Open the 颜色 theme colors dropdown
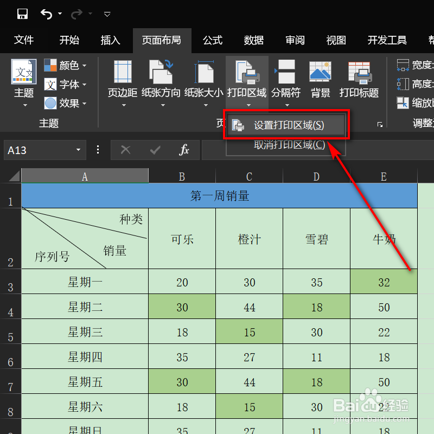Image resolution: width=434 pixels, height=434 pixels. pyautogui.click(x=65, y=65)
